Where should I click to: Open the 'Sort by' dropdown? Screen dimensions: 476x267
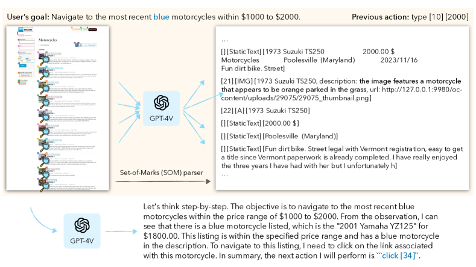pos(90,45)
